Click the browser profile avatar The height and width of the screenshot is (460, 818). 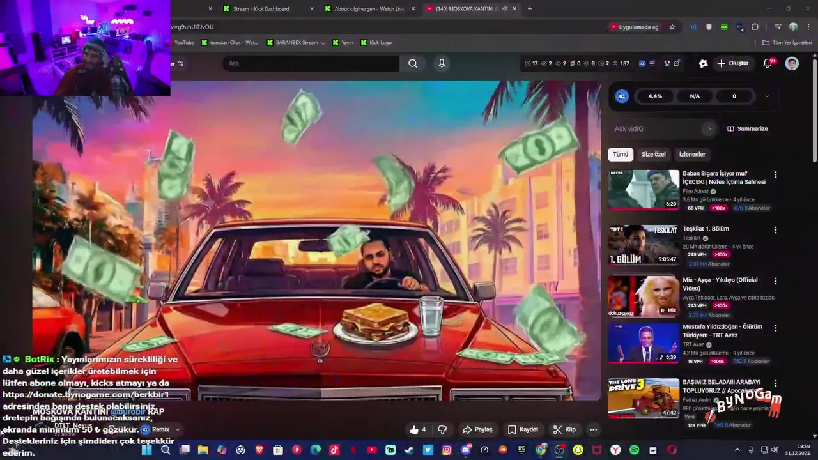click(x=793, y=27)
